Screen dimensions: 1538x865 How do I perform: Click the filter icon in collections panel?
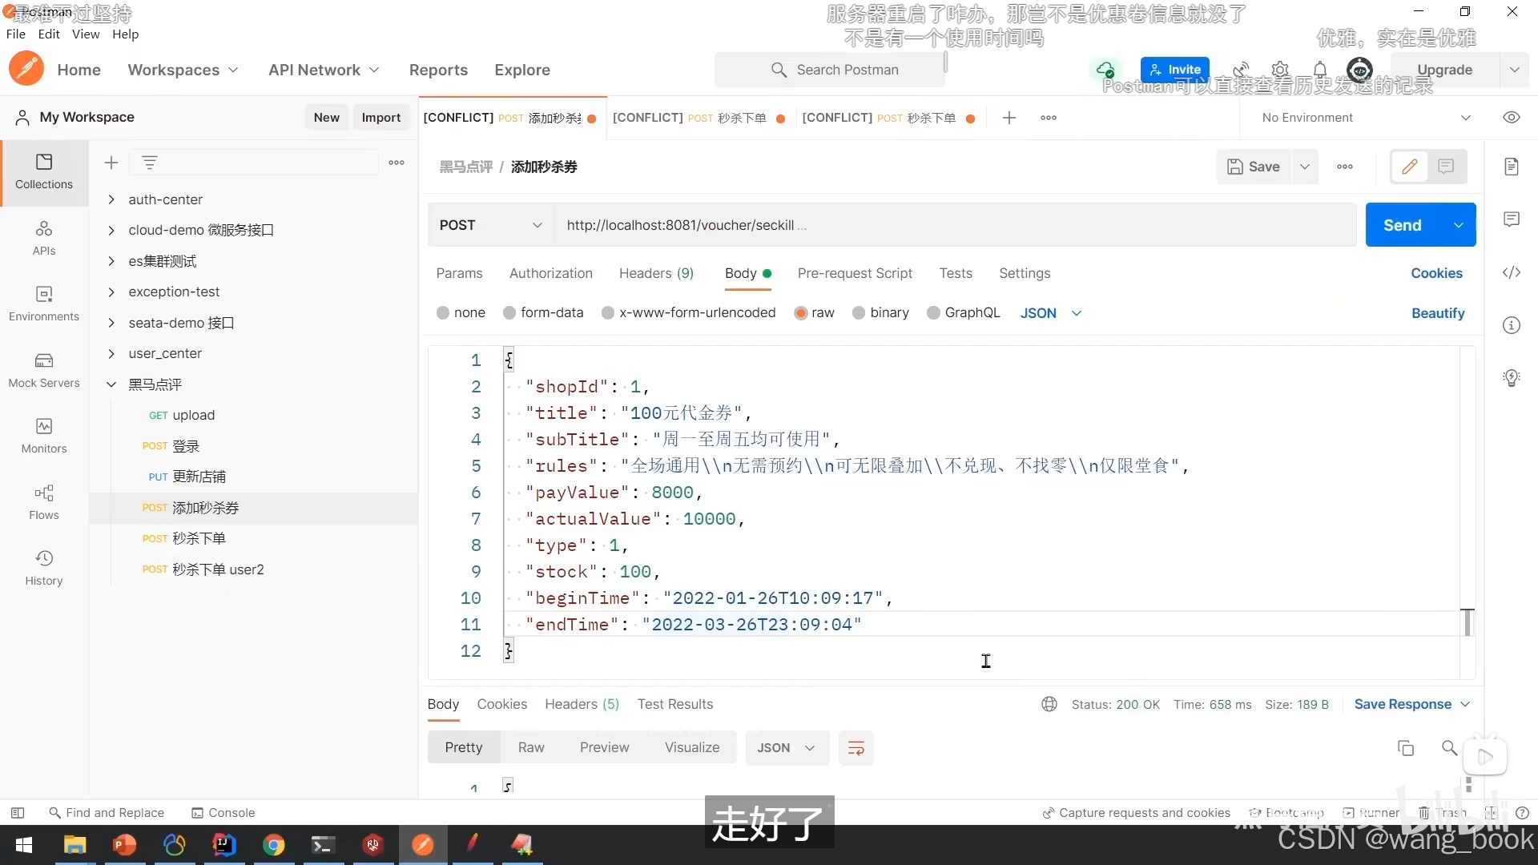click(150, 163)
